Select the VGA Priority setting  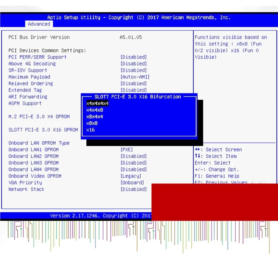point(25,183)
